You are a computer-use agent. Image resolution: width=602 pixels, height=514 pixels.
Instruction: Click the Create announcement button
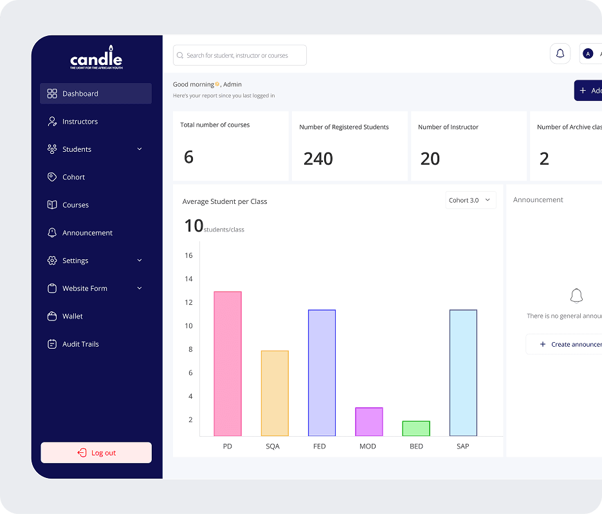(x=566, y=344)
